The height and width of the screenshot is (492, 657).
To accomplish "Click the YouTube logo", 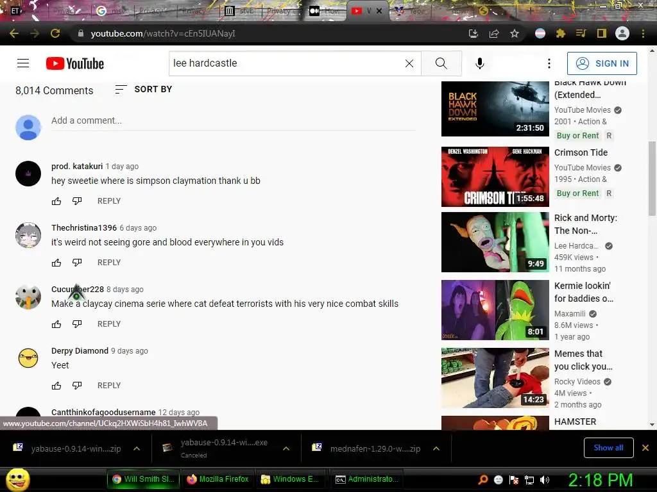I will pos(75,63).
